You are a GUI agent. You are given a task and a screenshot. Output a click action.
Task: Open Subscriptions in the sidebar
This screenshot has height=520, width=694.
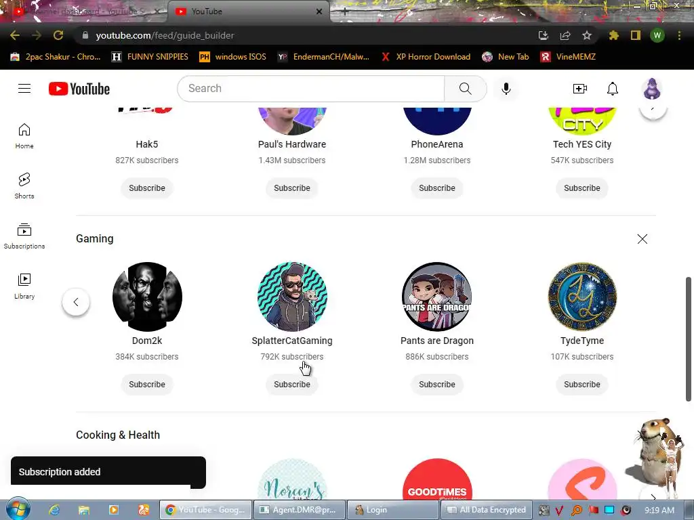pyautogui.click(x=24, y=236)
